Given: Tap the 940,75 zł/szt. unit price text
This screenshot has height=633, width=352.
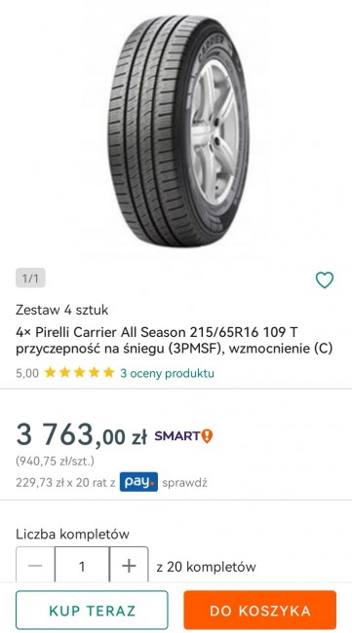Looking at the screenshot, I should pos(55,461).
